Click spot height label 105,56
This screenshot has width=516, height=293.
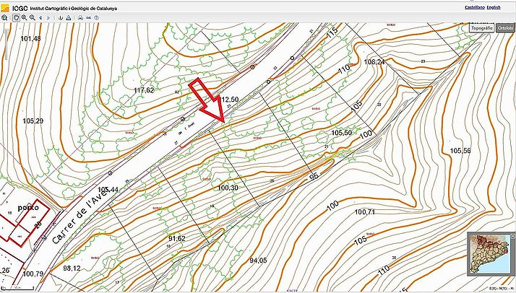click(460, 151)
